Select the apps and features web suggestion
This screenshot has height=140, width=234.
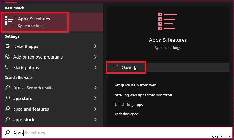click(x=52, y=109)
